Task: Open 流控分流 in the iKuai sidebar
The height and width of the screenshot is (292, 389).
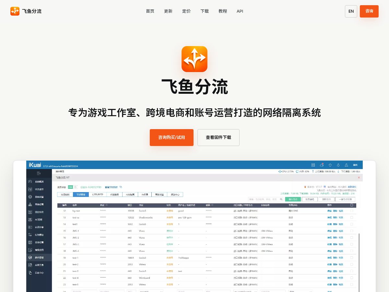Action: [39, 212]
